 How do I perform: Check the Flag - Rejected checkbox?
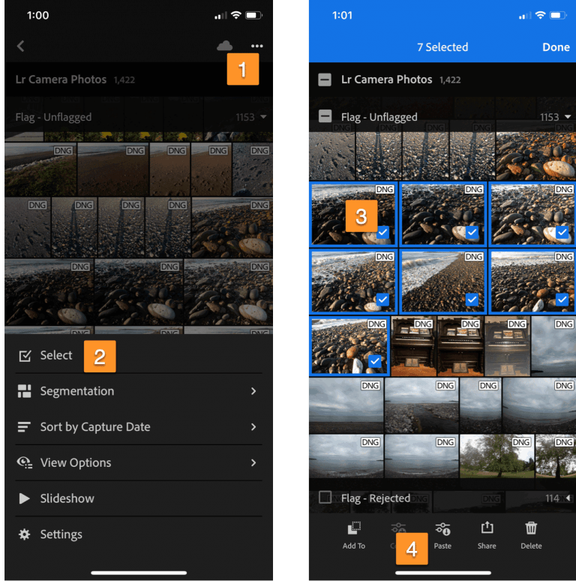point(325,498)
